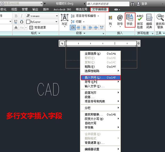
Task: Open the 分栏 submenu
Action: (101, 108)
